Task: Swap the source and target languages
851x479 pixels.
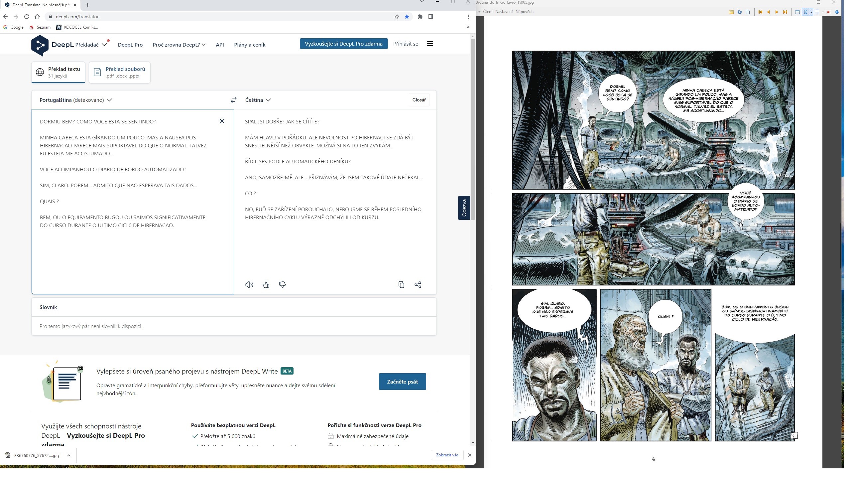Action: click(234, 100)
